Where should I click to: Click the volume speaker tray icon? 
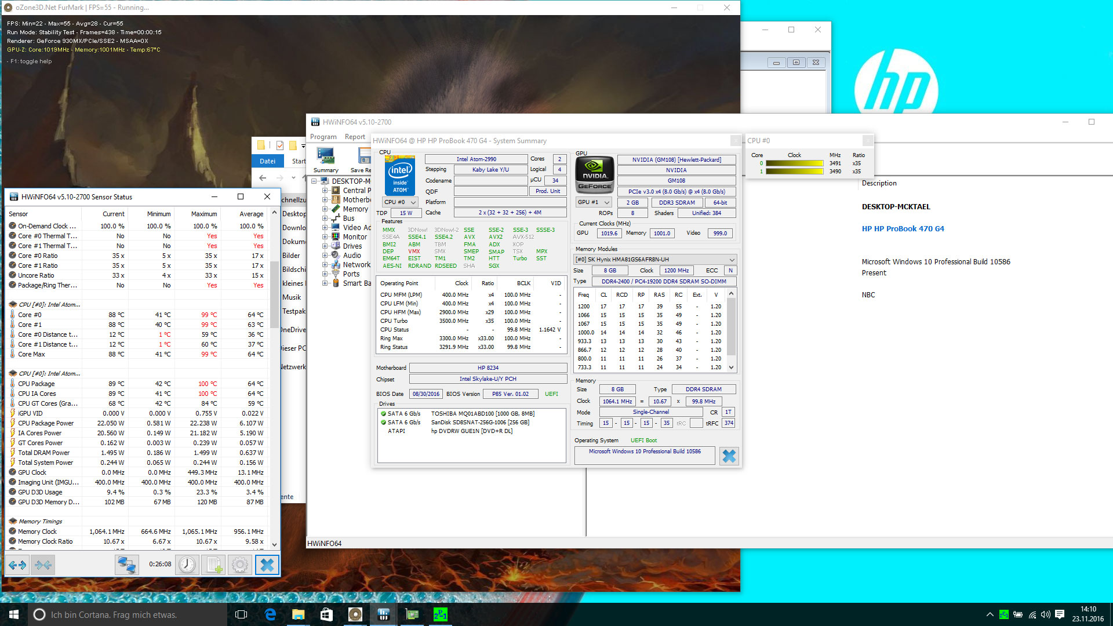[x=1046, y=614]
